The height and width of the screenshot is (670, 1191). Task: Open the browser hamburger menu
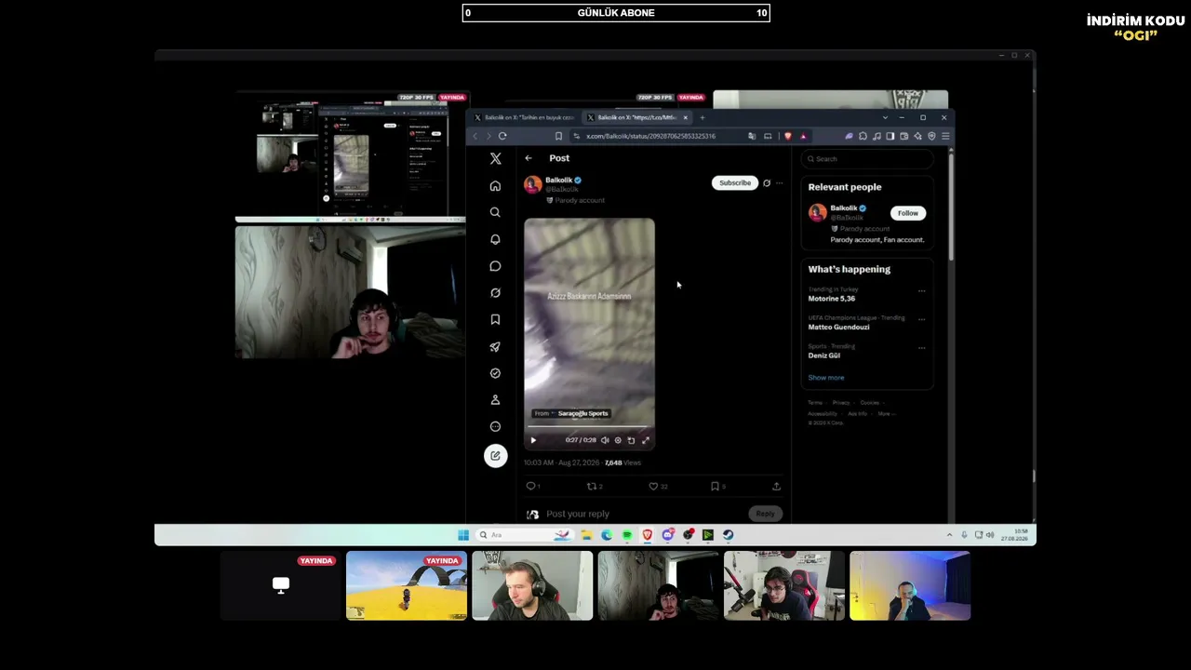pos(945,137)
